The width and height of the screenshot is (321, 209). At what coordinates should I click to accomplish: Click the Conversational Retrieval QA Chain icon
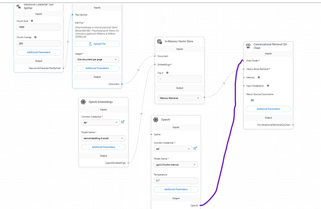click(x=248, y=46)
